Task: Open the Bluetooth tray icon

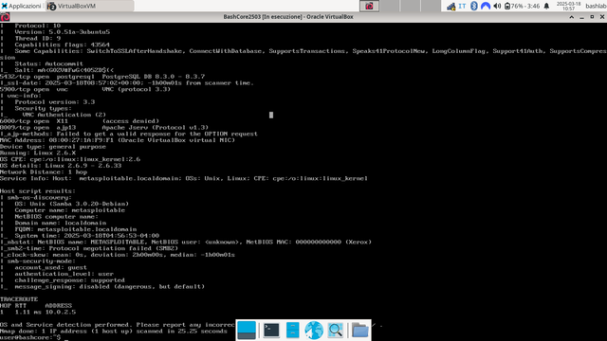Action: [x=474, y=7]
